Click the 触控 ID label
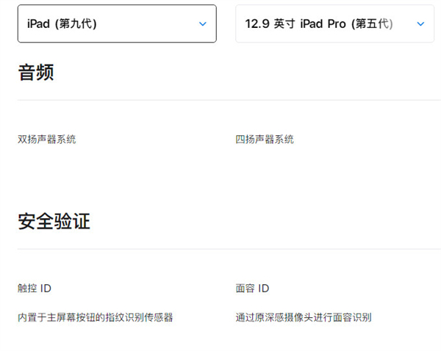 click(35, 288)
